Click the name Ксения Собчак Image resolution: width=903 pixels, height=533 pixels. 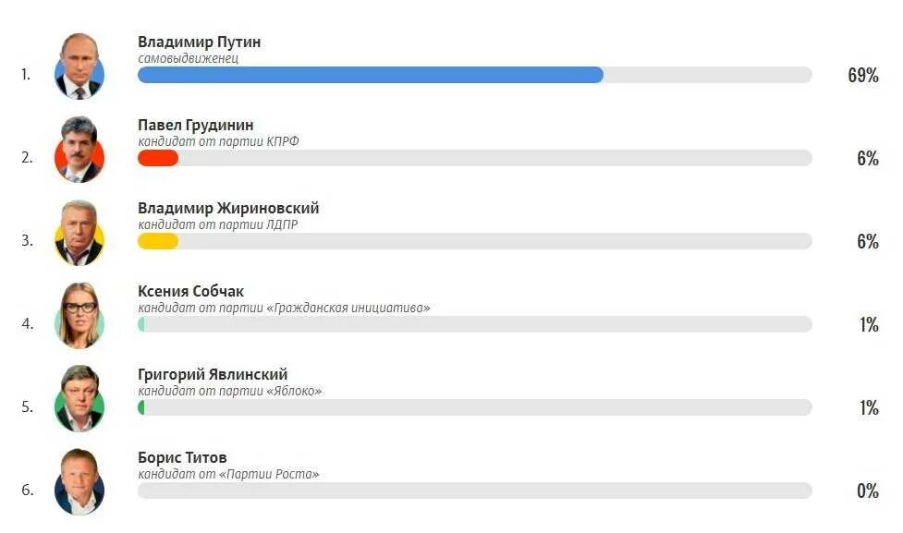(190, 291)
